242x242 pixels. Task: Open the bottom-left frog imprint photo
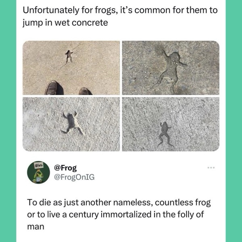click(x=71, y=124)
